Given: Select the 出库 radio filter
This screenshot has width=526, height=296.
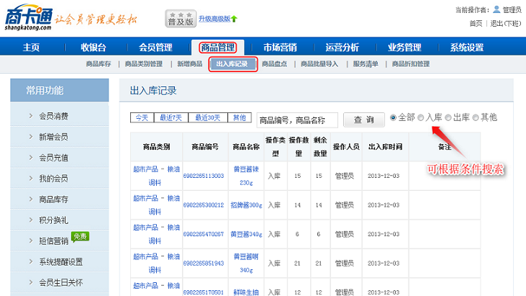Looking at the screenshot, I should point(448,117).
